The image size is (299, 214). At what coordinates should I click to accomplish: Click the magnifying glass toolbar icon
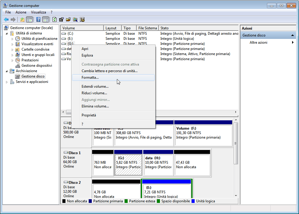coord(75,19)
